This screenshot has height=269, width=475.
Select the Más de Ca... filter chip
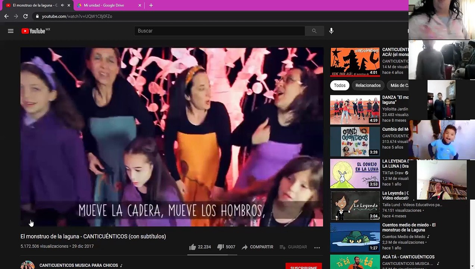point(398,86)
